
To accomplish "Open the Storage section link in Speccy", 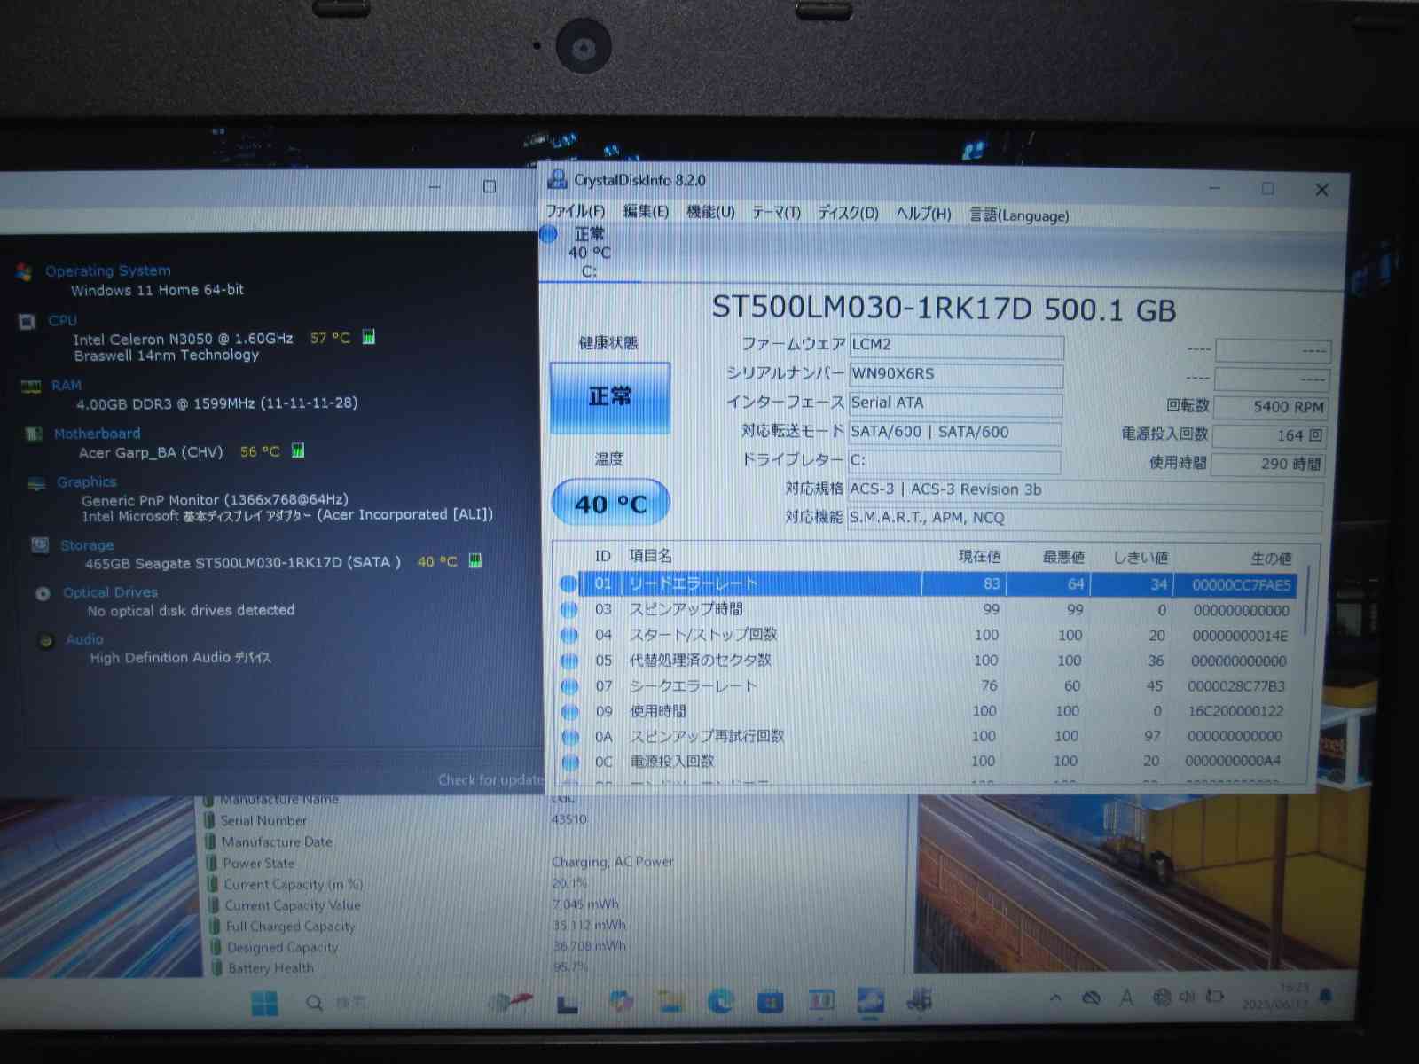I will pyautogui.click(x=86, y=545).
